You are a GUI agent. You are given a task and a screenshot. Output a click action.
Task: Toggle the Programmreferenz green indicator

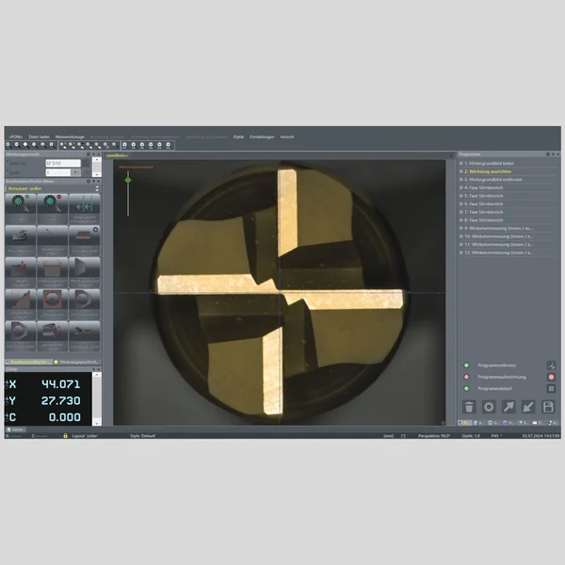click(465, 365)
